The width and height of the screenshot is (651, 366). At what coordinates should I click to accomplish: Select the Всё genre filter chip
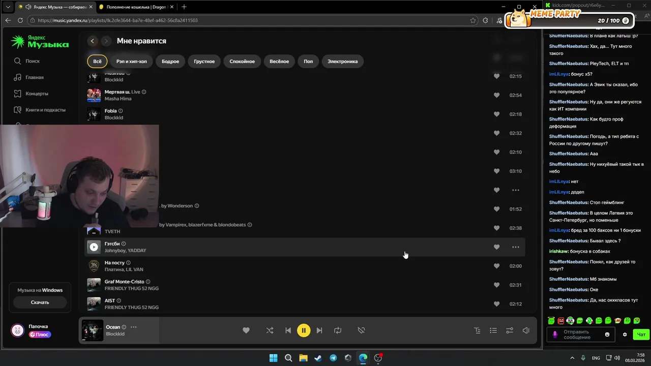97,62
